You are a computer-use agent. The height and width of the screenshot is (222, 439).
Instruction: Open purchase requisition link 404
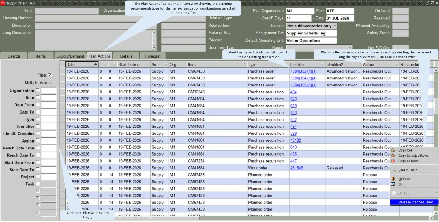[293, 92]
